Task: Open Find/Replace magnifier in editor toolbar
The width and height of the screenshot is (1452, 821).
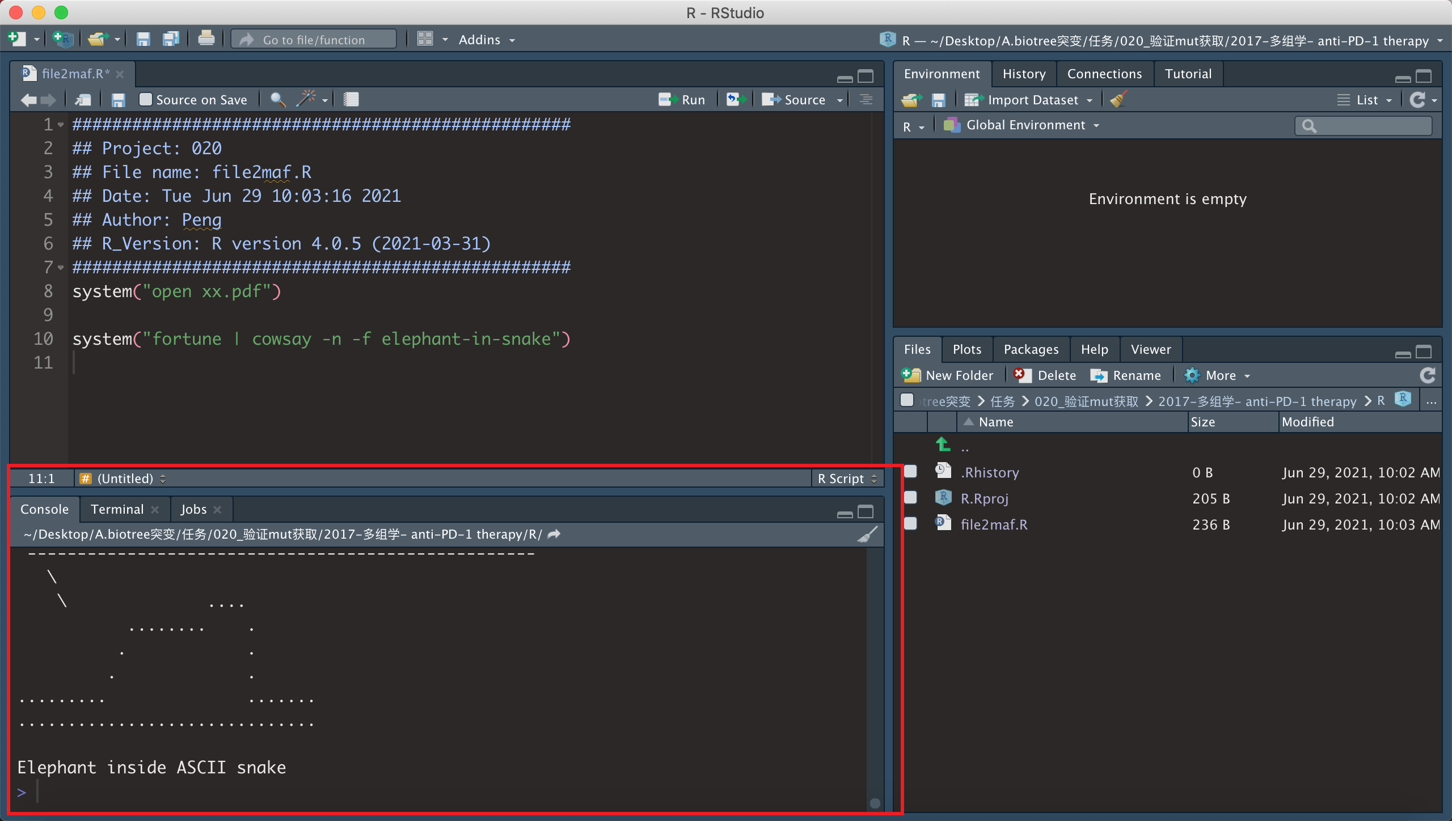Action: click(x=277, y=100)
